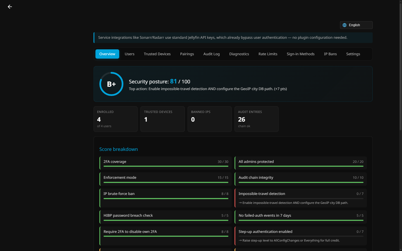Click the Audit chain integrity row
This screenshot has width=402, height=251.
click(x=301, y=179)
